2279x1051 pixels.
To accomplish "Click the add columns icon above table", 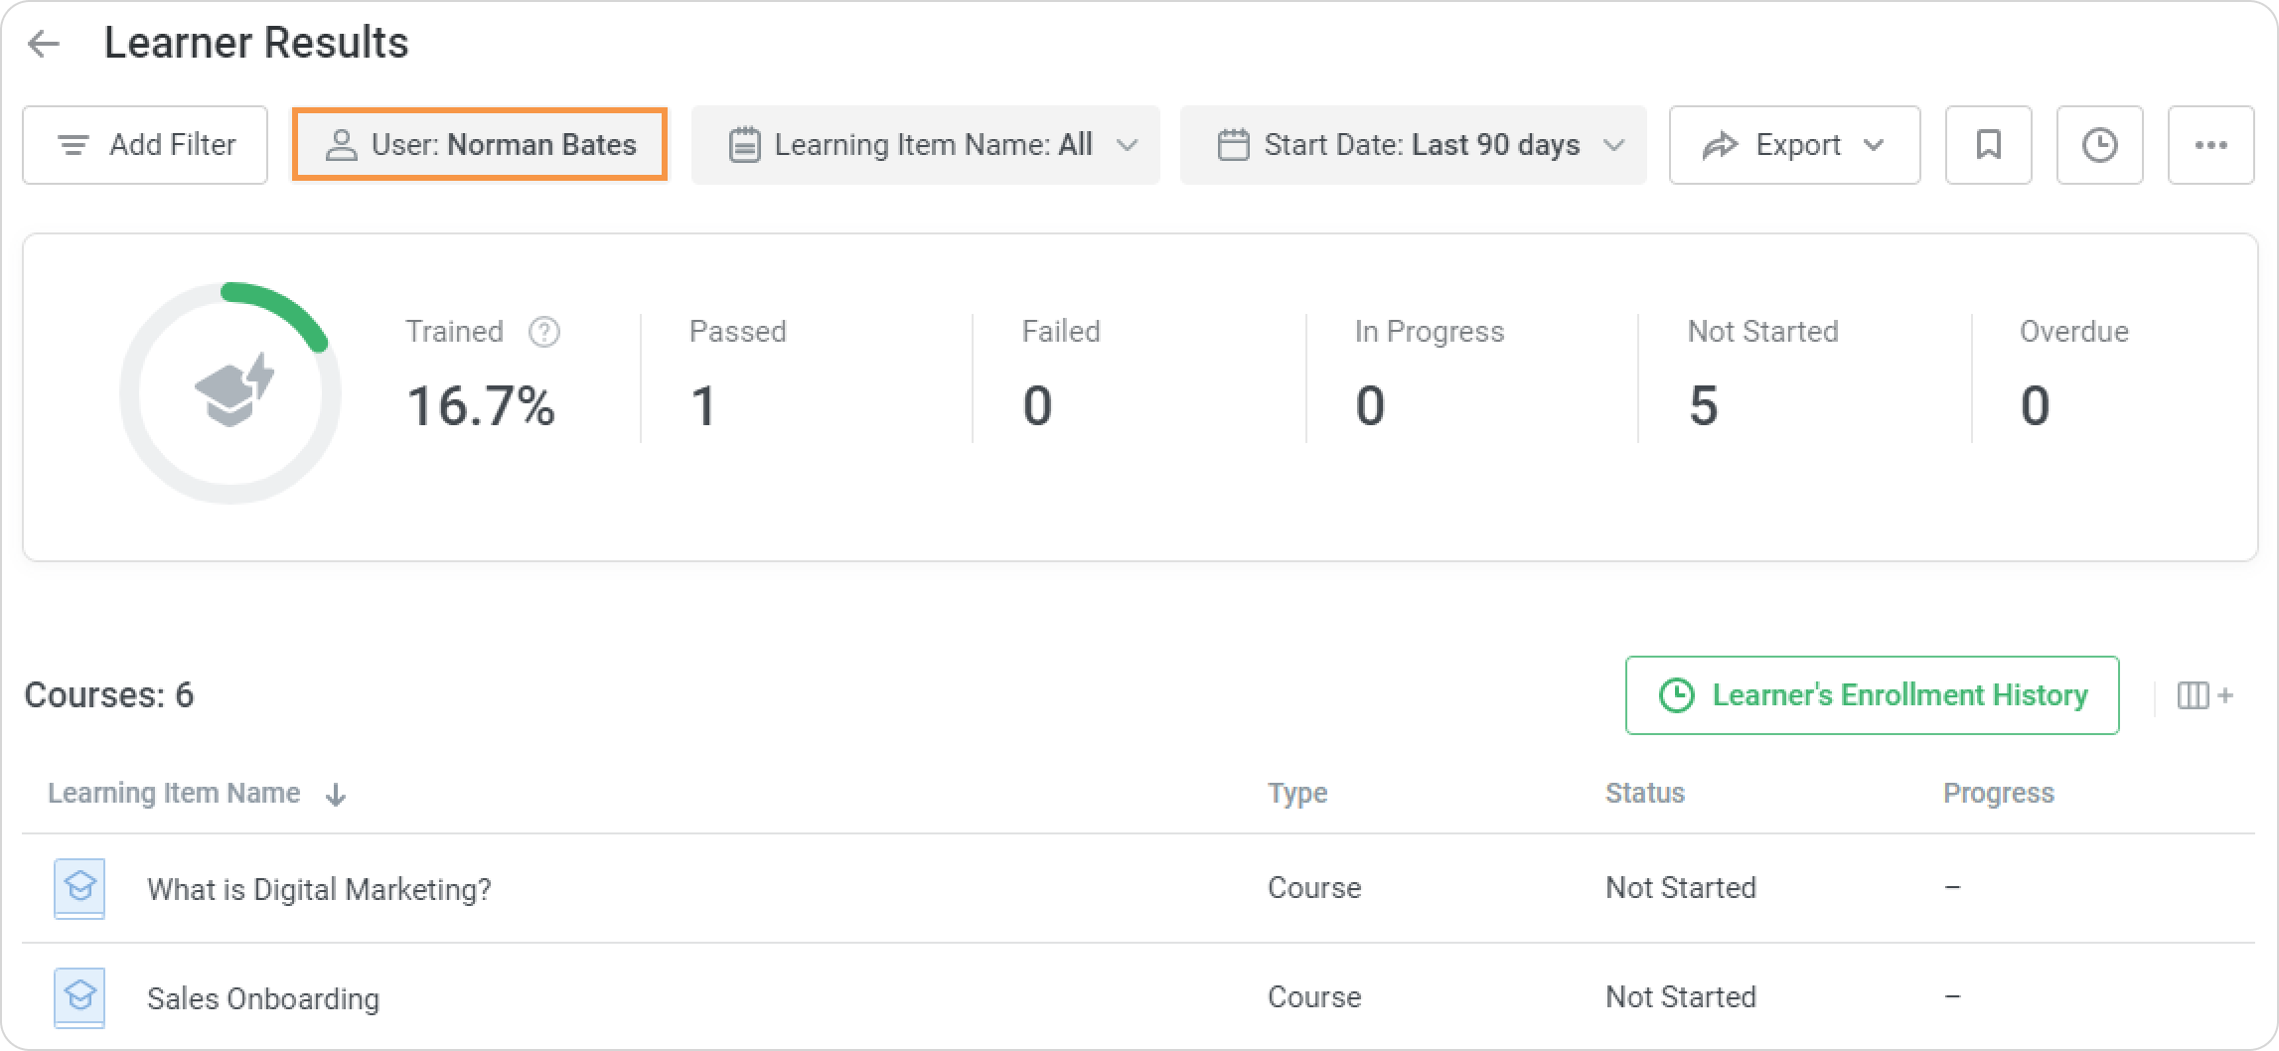I will [2204, 695].
